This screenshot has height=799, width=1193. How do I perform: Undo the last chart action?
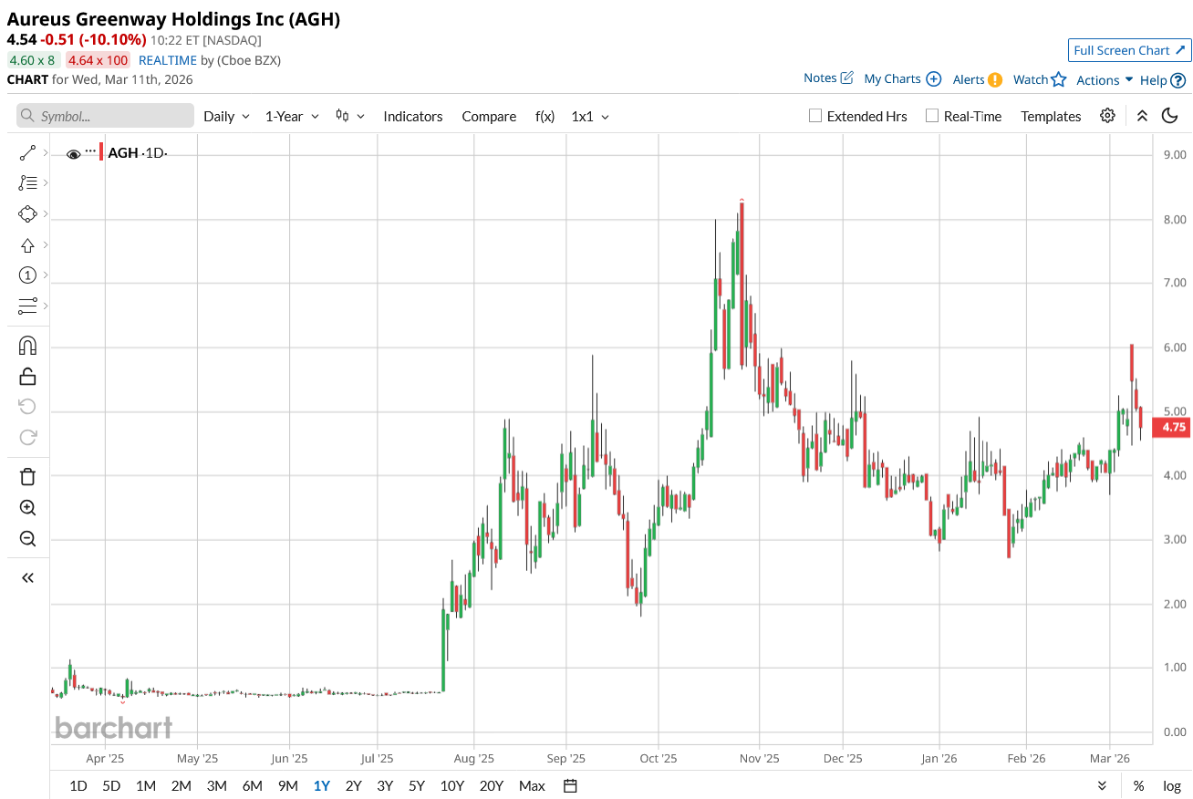coord(27,407)
